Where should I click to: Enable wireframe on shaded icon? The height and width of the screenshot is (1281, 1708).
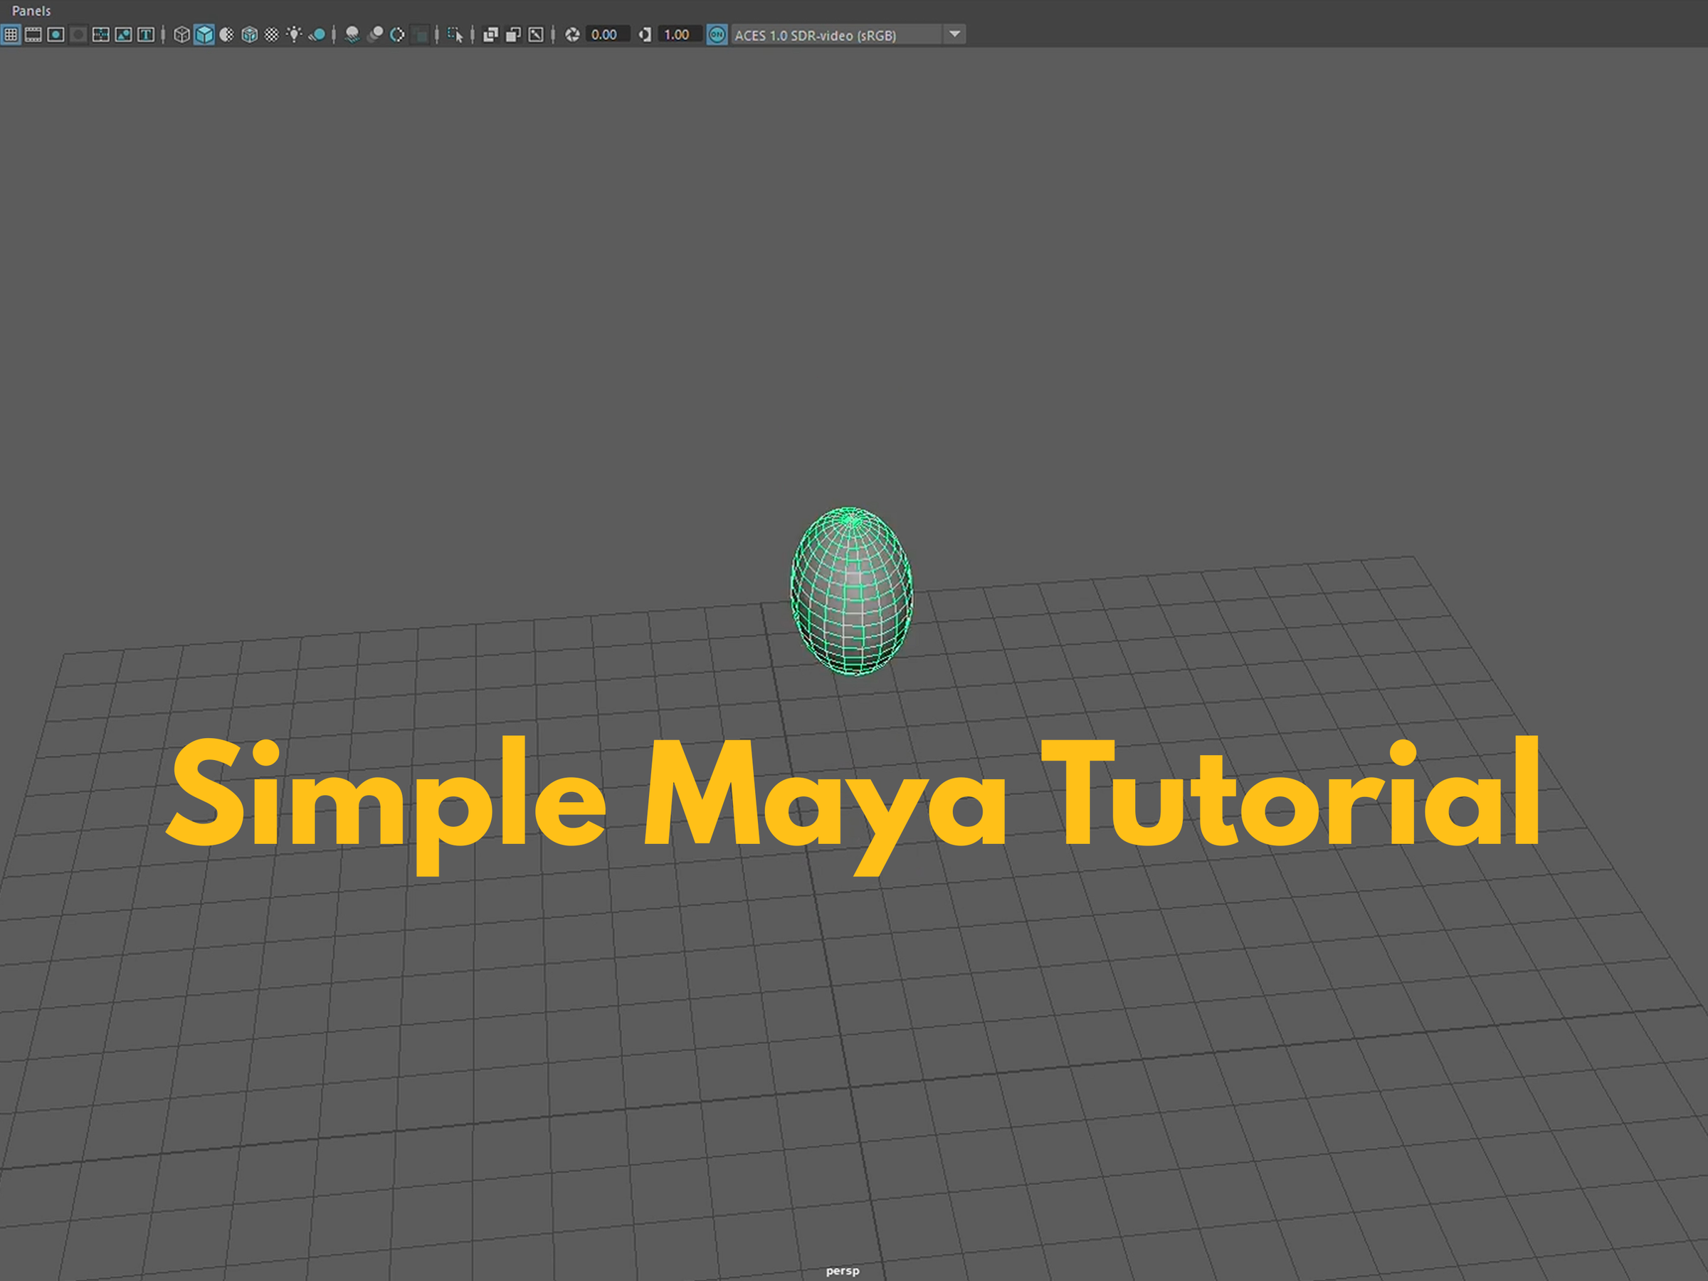tap(249, 35)
